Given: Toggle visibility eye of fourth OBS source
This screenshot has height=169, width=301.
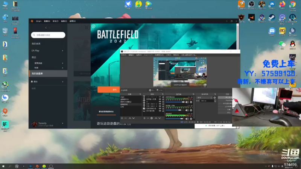Looking at the screenshot, I should pos(160,104).
